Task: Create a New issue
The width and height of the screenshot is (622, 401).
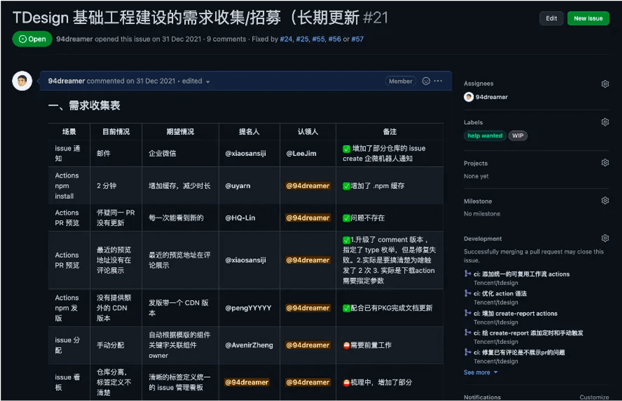Action: [x=588, y=18]
